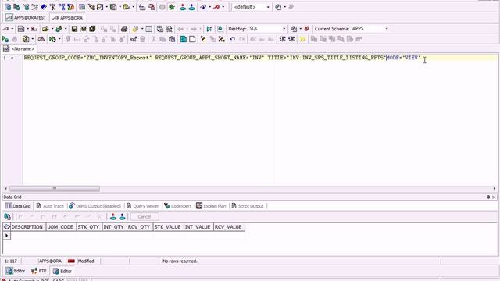Click the INT_VALUE column header
The height and width of the screenshot is (281, 500).
click(x=198, y=227)
